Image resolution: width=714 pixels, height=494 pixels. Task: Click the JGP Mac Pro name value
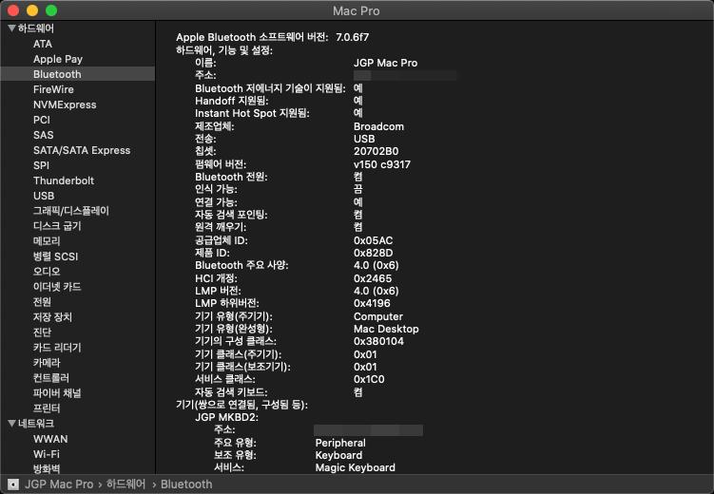(x=386, y=63)
